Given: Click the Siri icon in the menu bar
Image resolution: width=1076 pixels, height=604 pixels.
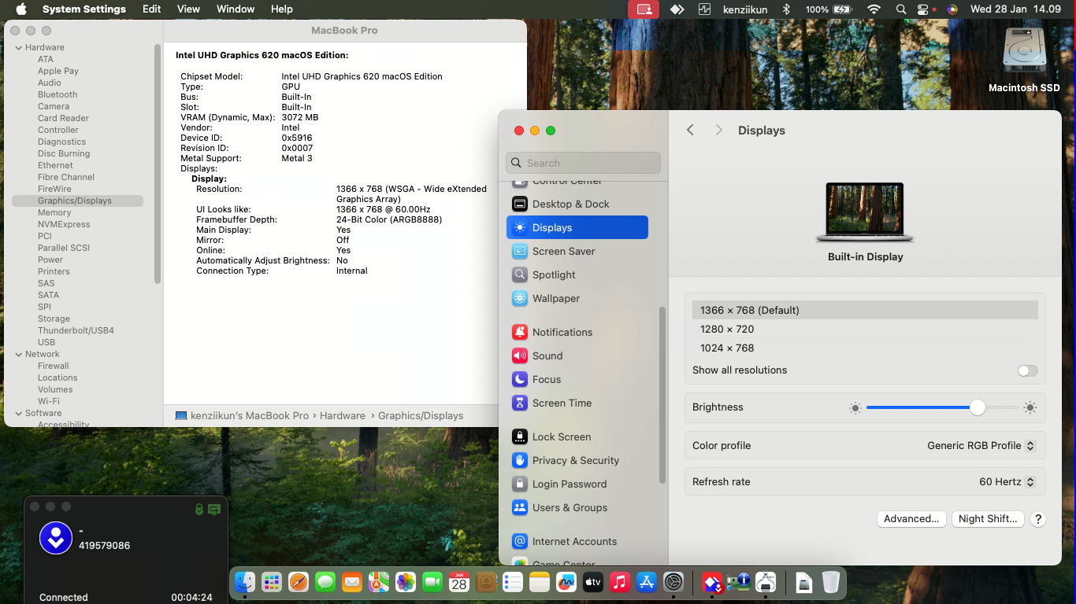Looking at the screenshot, I should coord(952,9).
